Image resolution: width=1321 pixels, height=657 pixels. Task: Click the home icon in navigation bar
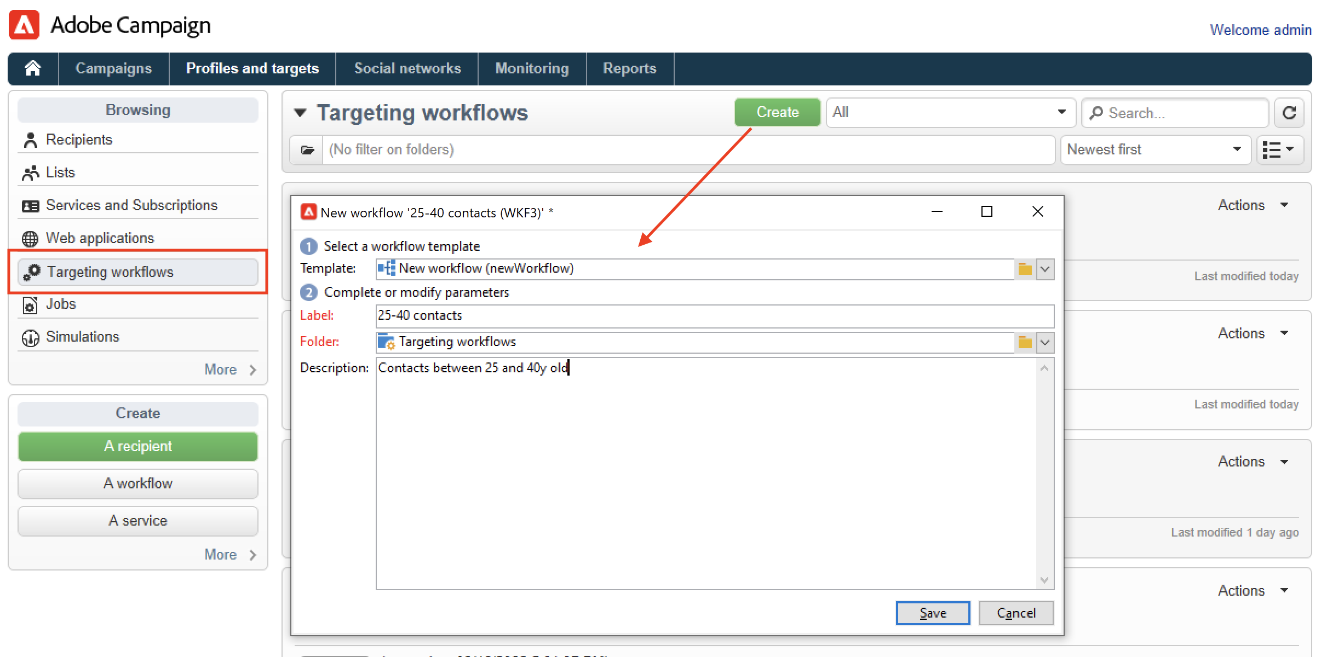tap(33, 68)
